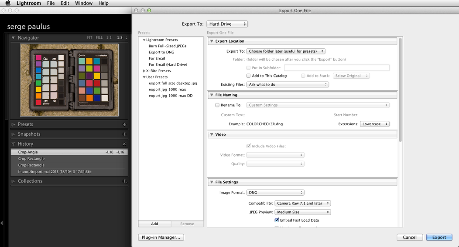Image resolution: width=459 pixels, height=247 pixels.
Task: Click the subfolder name text field
Action: (x=337, y=68)
